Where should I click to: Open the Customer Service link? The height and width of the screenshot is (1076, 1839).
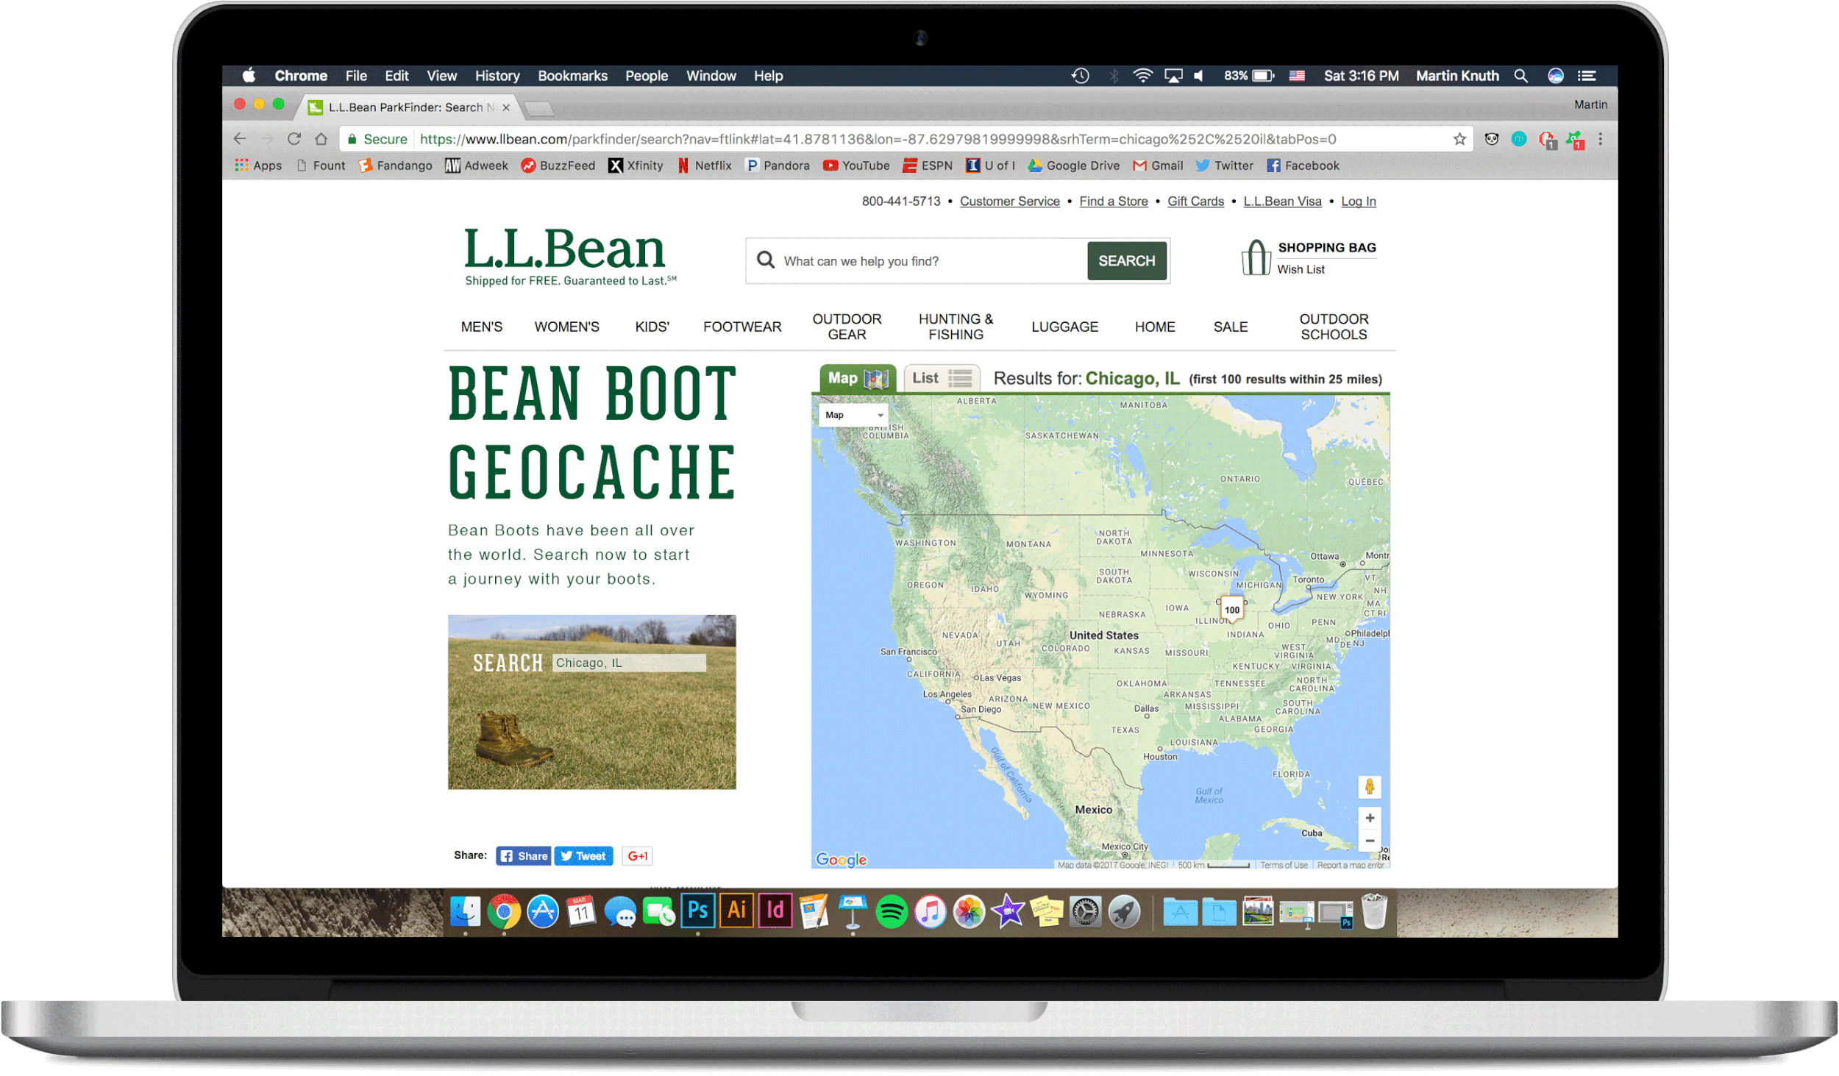pyautogui.click(x=1009, y=201)
